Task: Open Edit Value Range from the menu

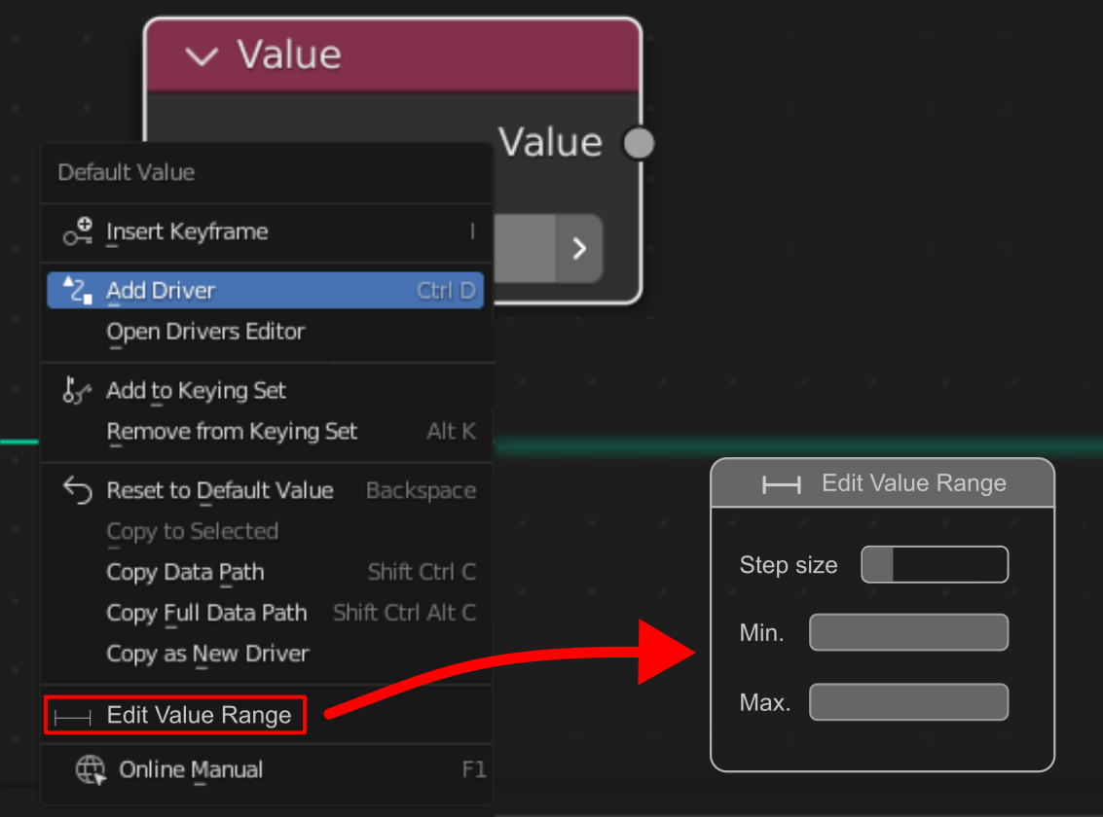Action: click(x=175, y=715)
